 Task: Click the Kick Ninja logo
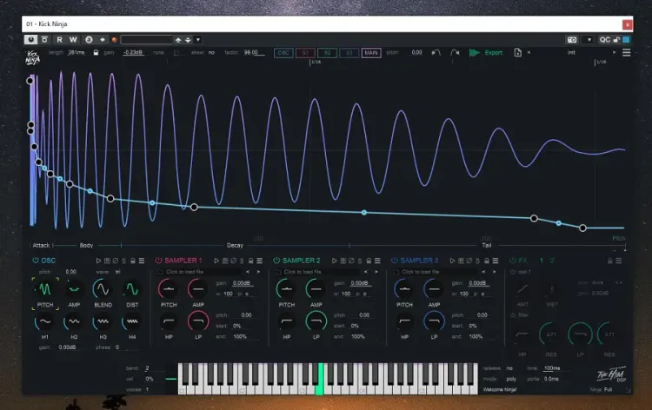pos(33,57)
